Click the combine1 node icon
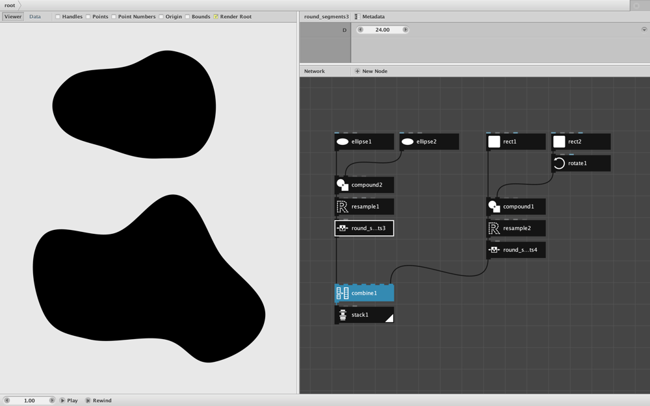Screen dimensions: 650x406 pyautogui.click(x=343, y=293)
